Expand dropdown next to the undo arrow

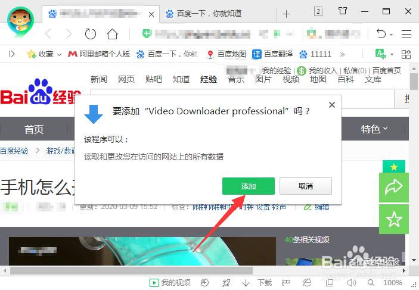pyautogui.click(x=391, y=35)
